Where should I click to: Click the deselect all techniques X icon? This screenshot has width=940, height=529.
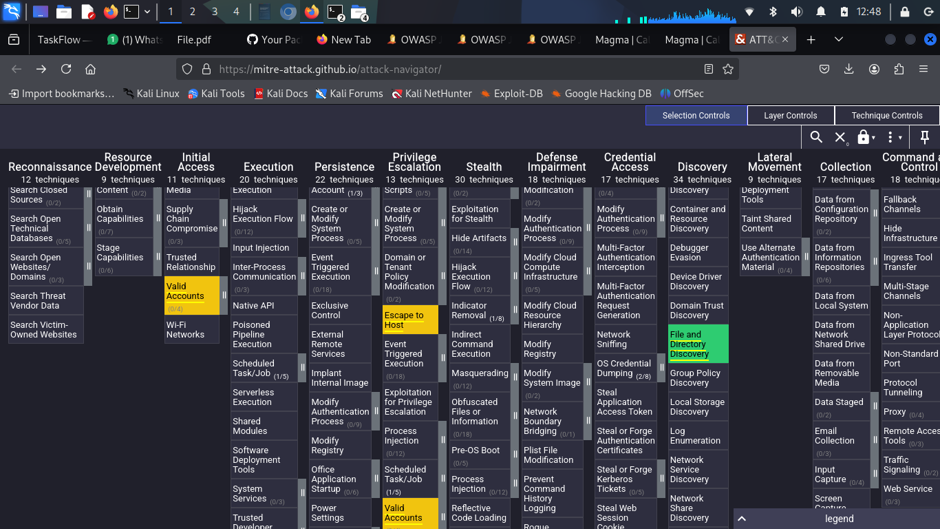pyautogui.click(x=840, y=137)
